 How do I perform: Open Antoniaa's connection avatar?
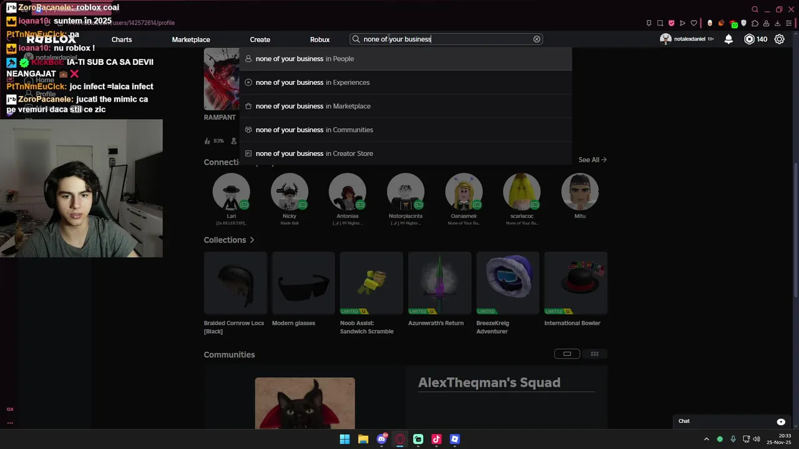[347, 192]
